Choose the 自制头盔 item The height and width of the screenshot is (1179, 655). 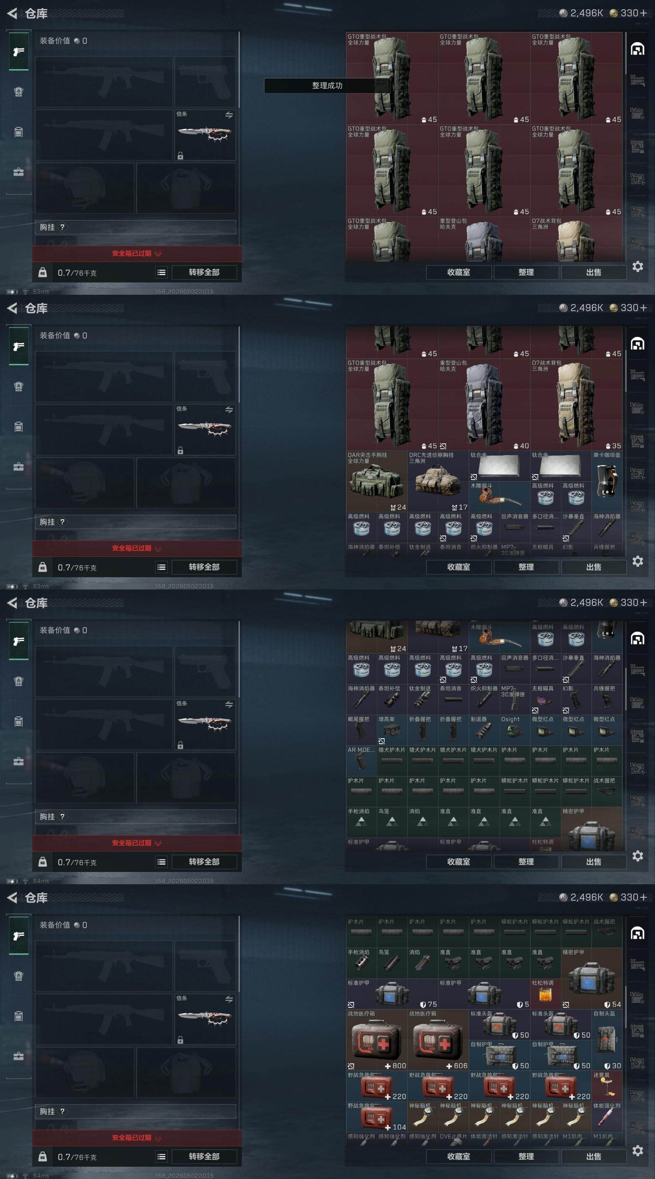click(x=607, y=1040)
